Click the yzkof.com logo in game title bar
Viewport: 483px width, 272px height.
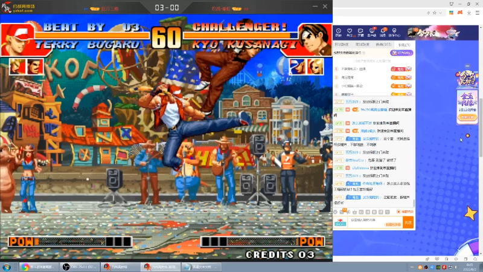(19, 7)
